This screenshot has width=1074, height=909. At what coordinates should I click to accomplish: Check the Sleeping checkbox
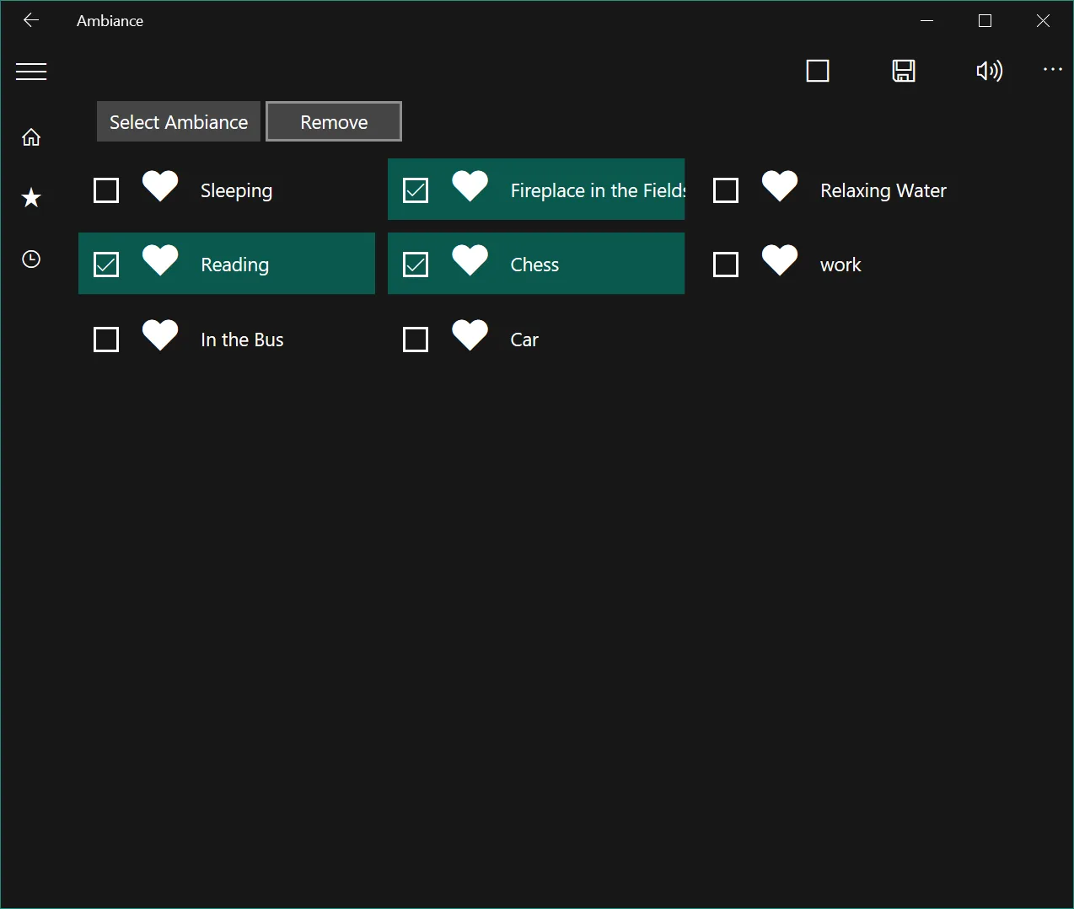[x=106, y=190]
